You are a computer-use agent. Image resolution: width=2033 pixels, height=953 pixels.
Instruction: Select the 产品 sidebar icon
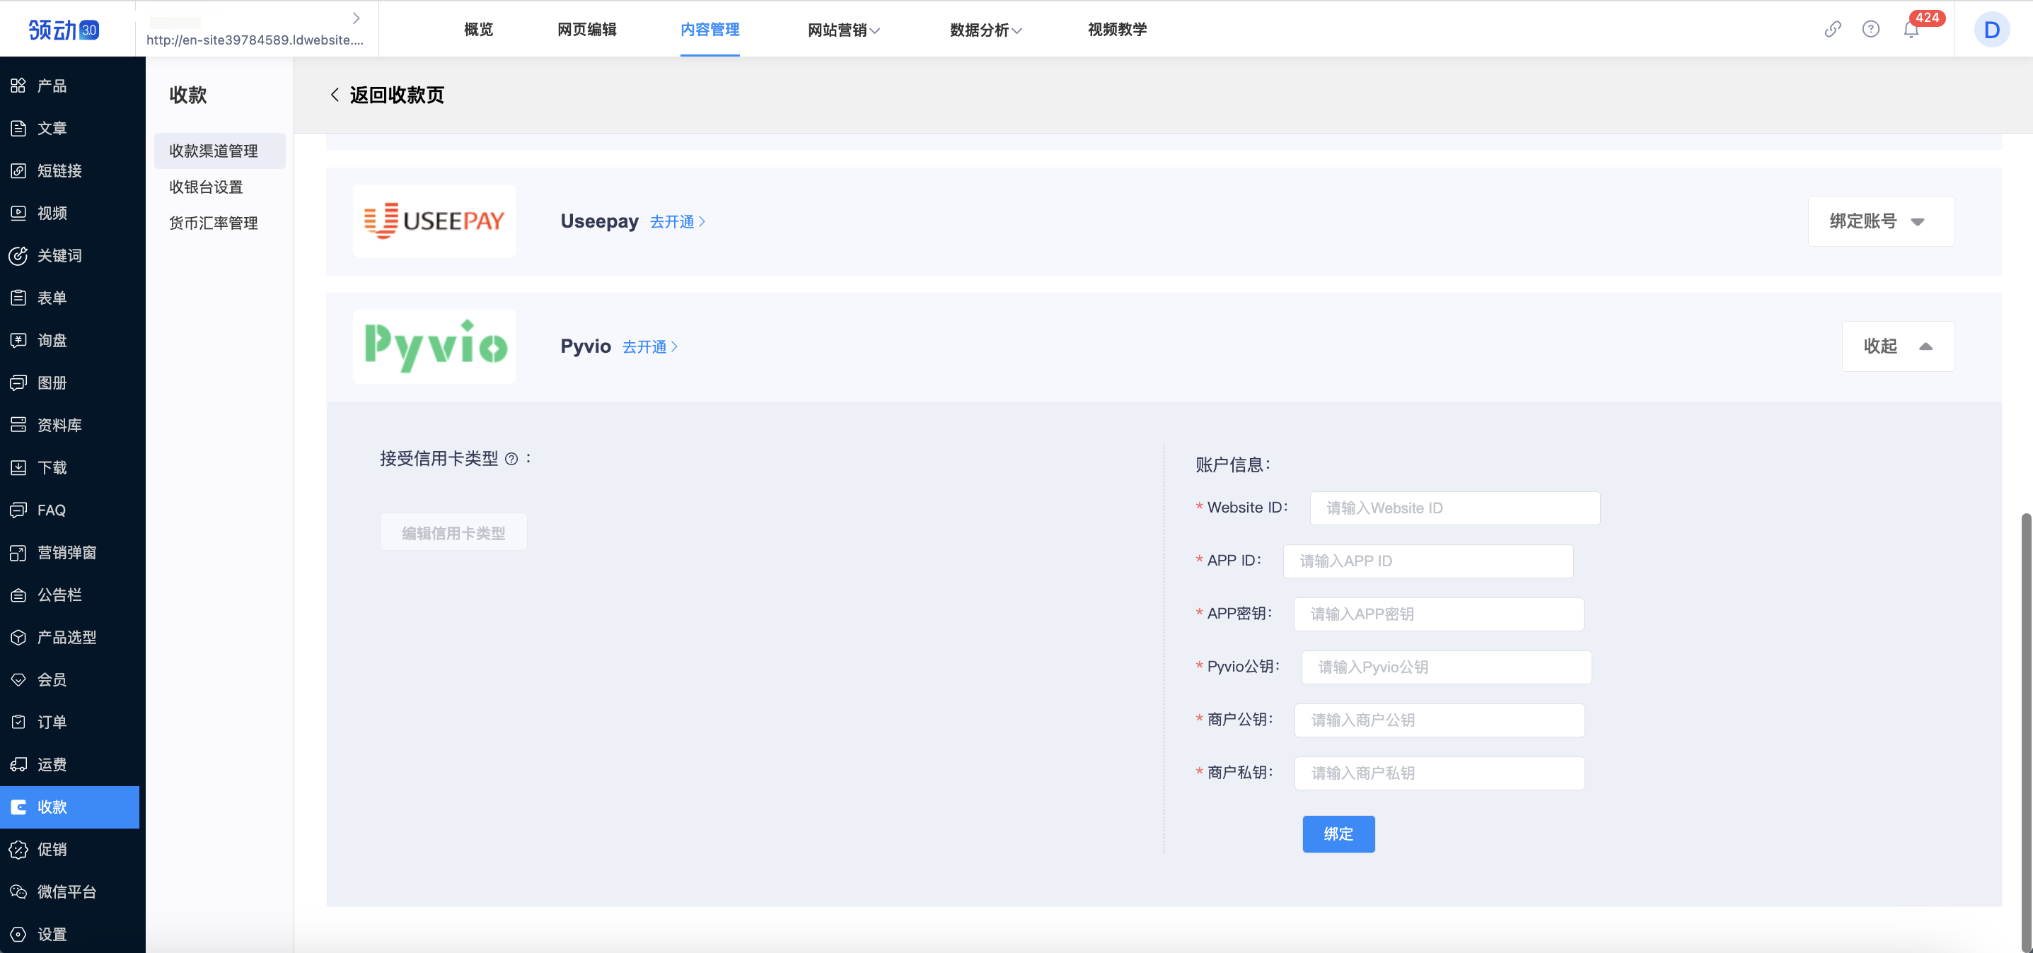(19, 86)
